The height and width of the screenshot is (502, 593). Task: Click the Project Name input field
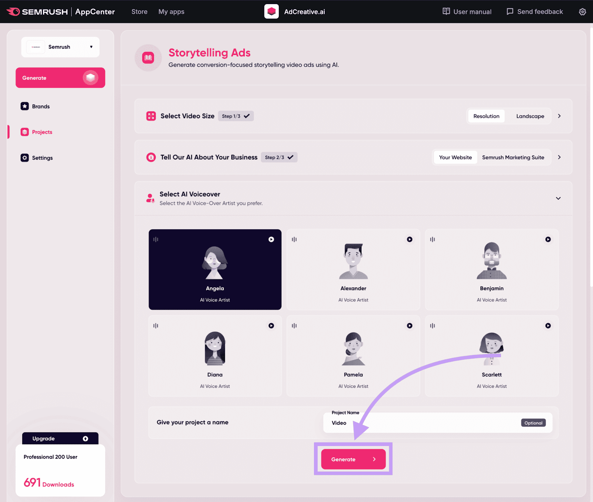click(426, 423)
